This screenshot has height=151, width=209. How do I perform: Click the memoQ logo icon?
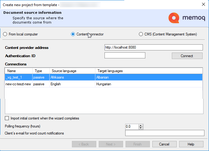174,18
